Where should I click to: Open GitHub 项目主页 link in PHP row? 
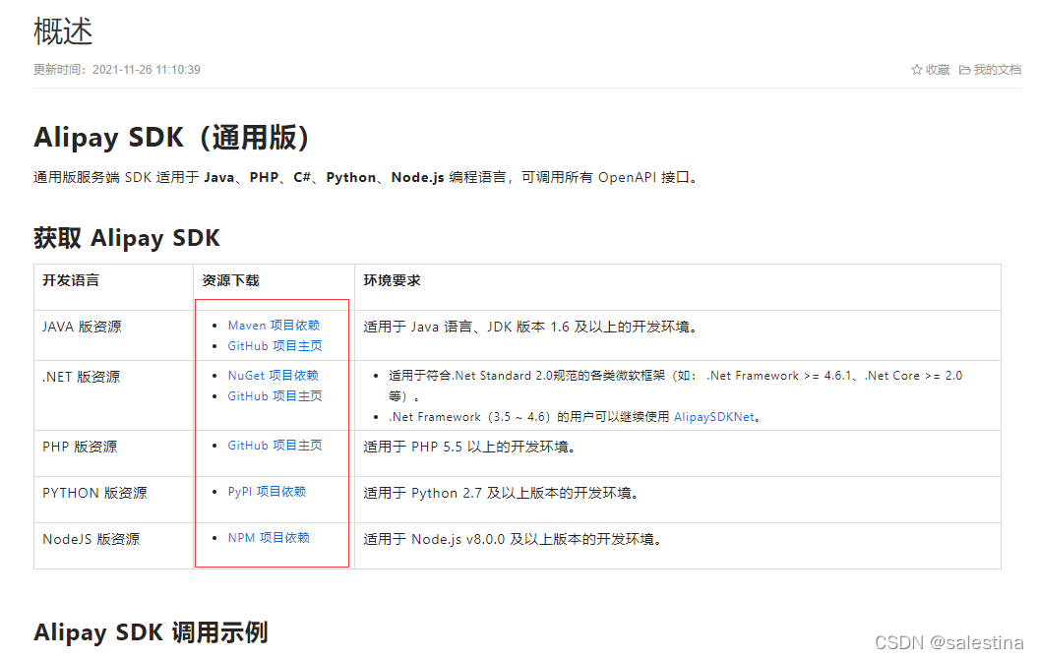click(275, 446)
